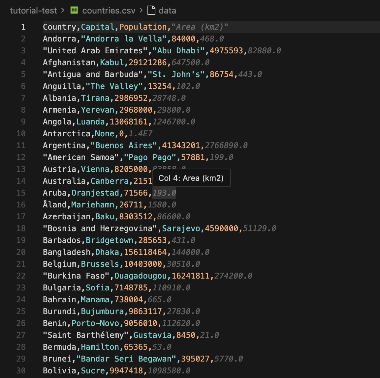380x378 pixels.
Task: Select the data breadcrumb item
Action: pos(168,11)
